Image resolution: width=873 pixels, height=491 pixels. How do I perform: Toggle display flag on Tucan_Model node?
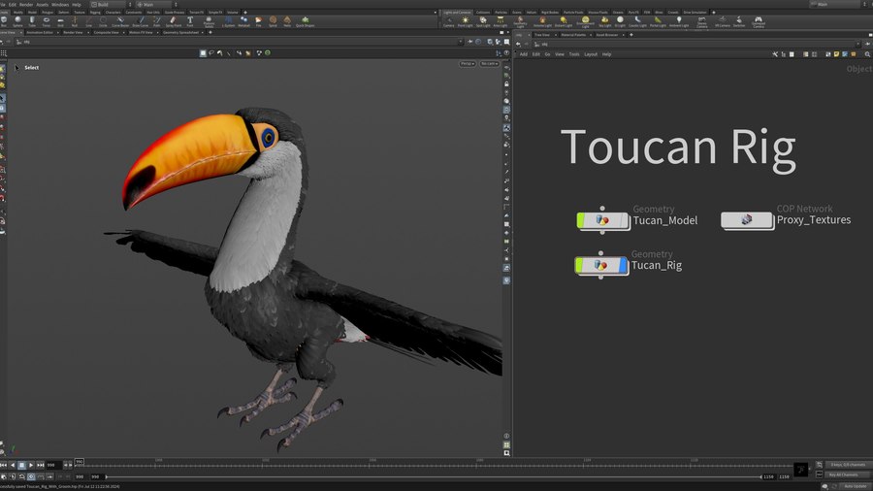[623, 220]
